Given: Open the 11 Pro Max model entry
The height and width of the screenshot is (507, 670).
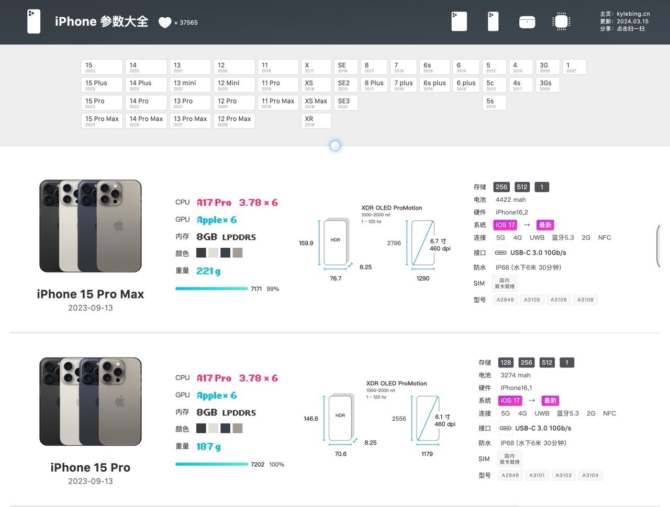Looking at the screenshot, I should pyautogui.click(x=278, y=103).
